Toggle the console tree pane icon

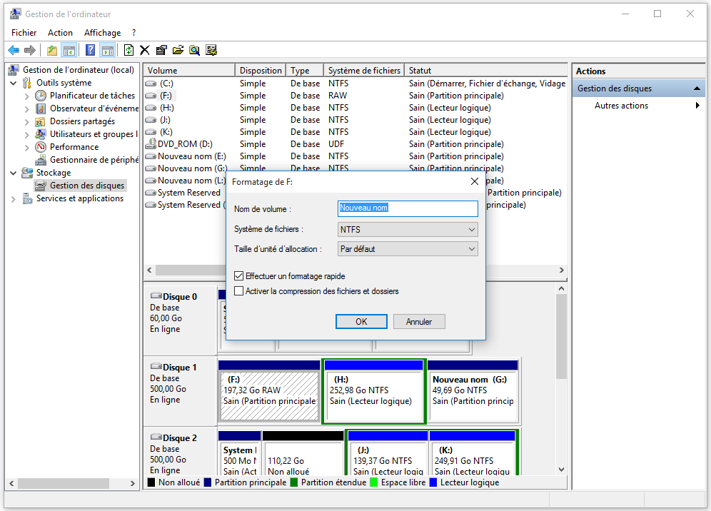click(x=69, y=50)
